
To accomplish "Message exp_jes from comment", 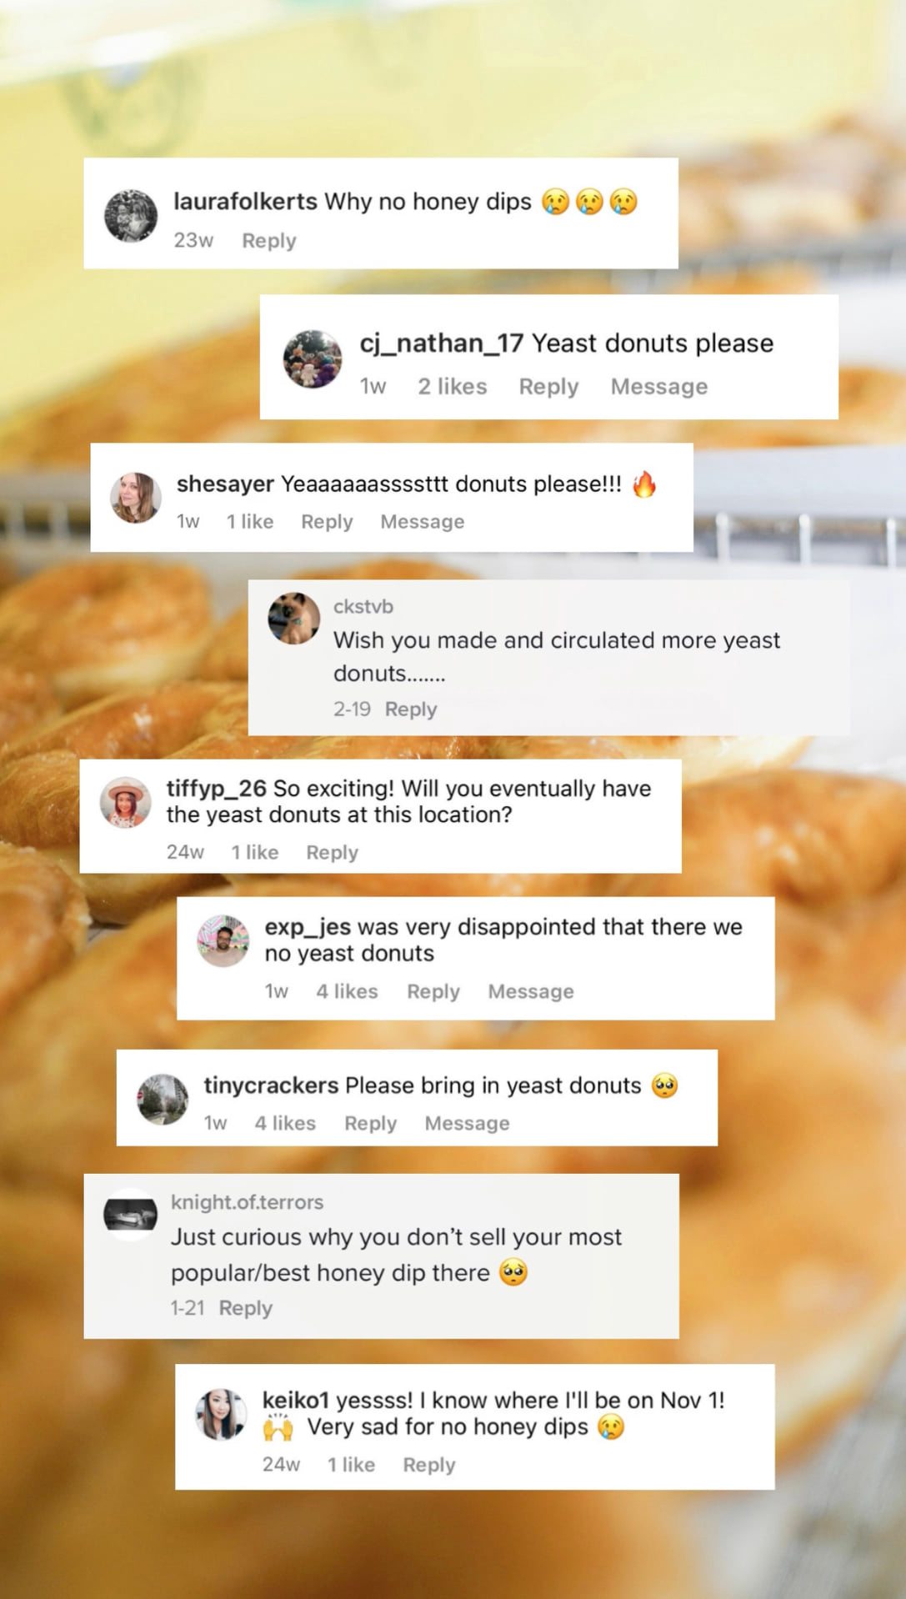I will click(x=530, y=991).
